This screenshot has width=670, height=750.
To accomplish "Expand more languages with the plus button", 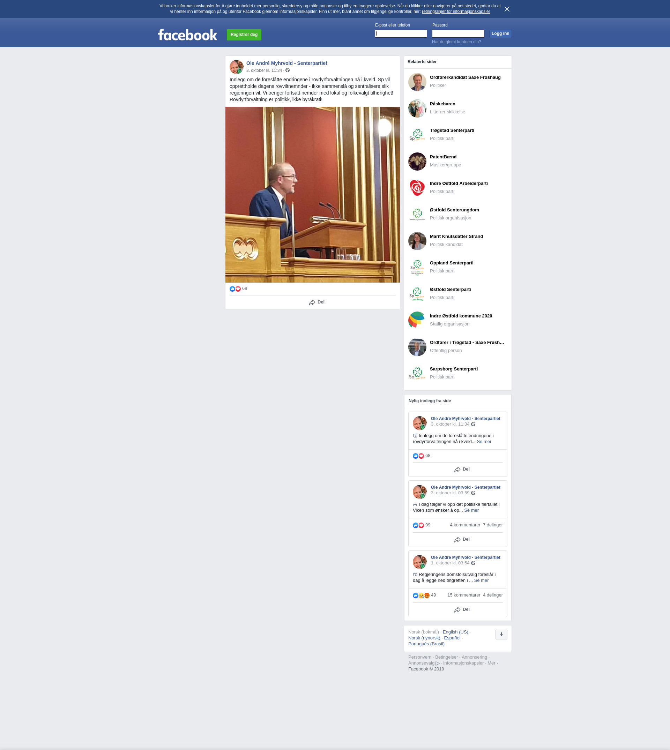I will point(501,635).
